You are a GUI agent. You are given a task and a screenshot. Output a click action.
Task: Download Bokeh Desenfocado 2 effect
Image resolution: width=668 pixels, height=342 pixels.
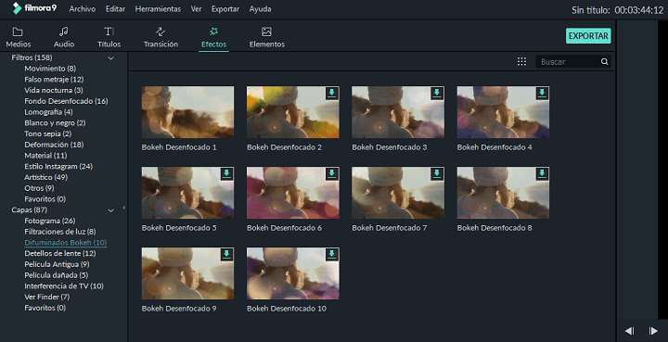click(331, 94)
